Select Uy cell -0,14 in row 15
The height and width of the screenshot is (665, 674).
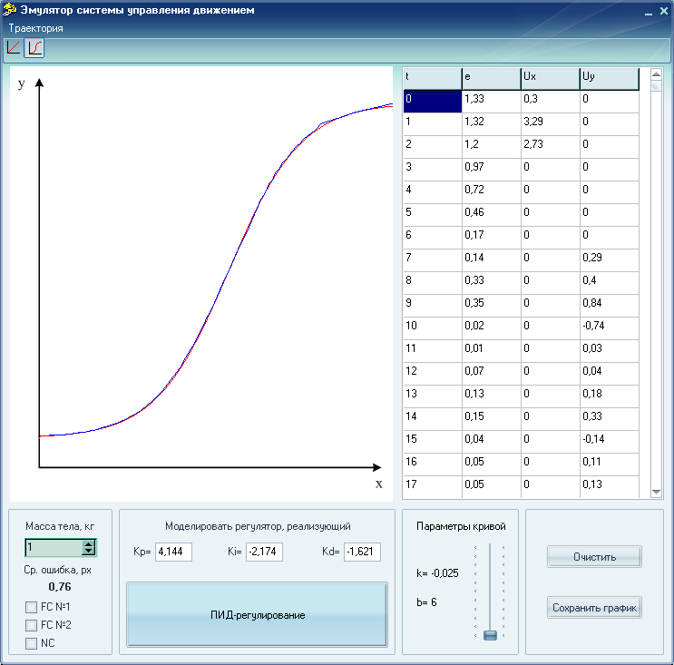coord(610,442)
